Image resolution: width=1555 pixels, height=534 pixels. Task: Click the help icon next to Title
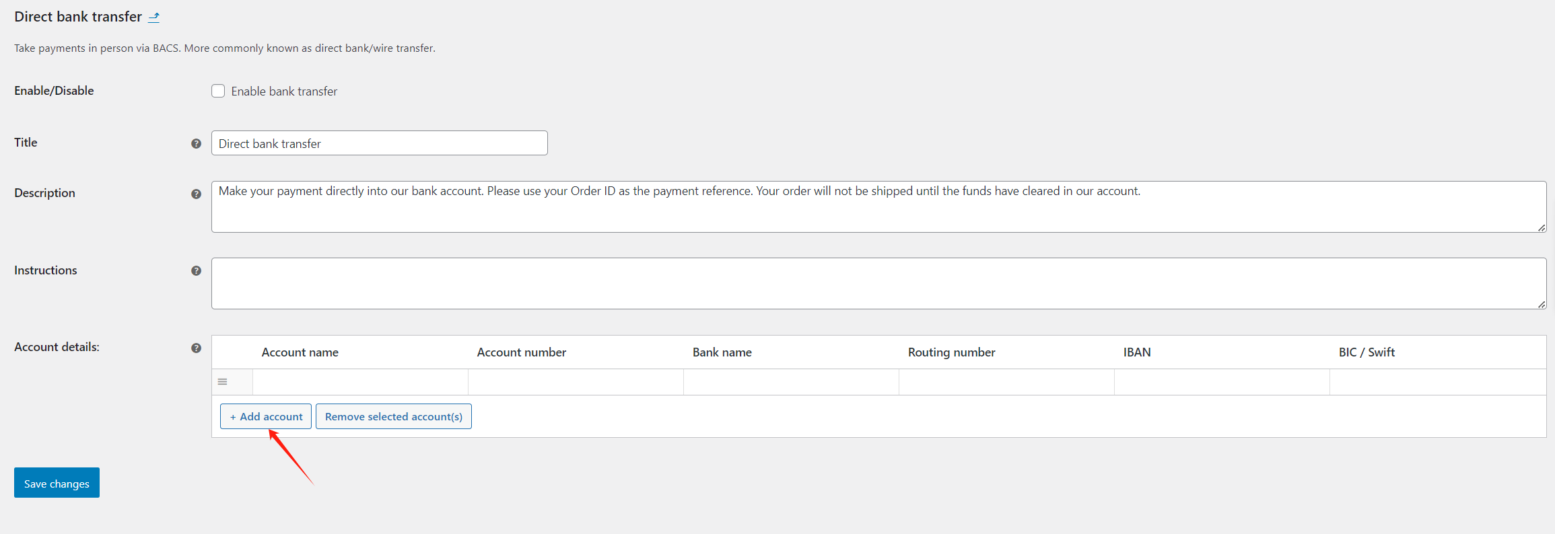[x=196, y=143]
